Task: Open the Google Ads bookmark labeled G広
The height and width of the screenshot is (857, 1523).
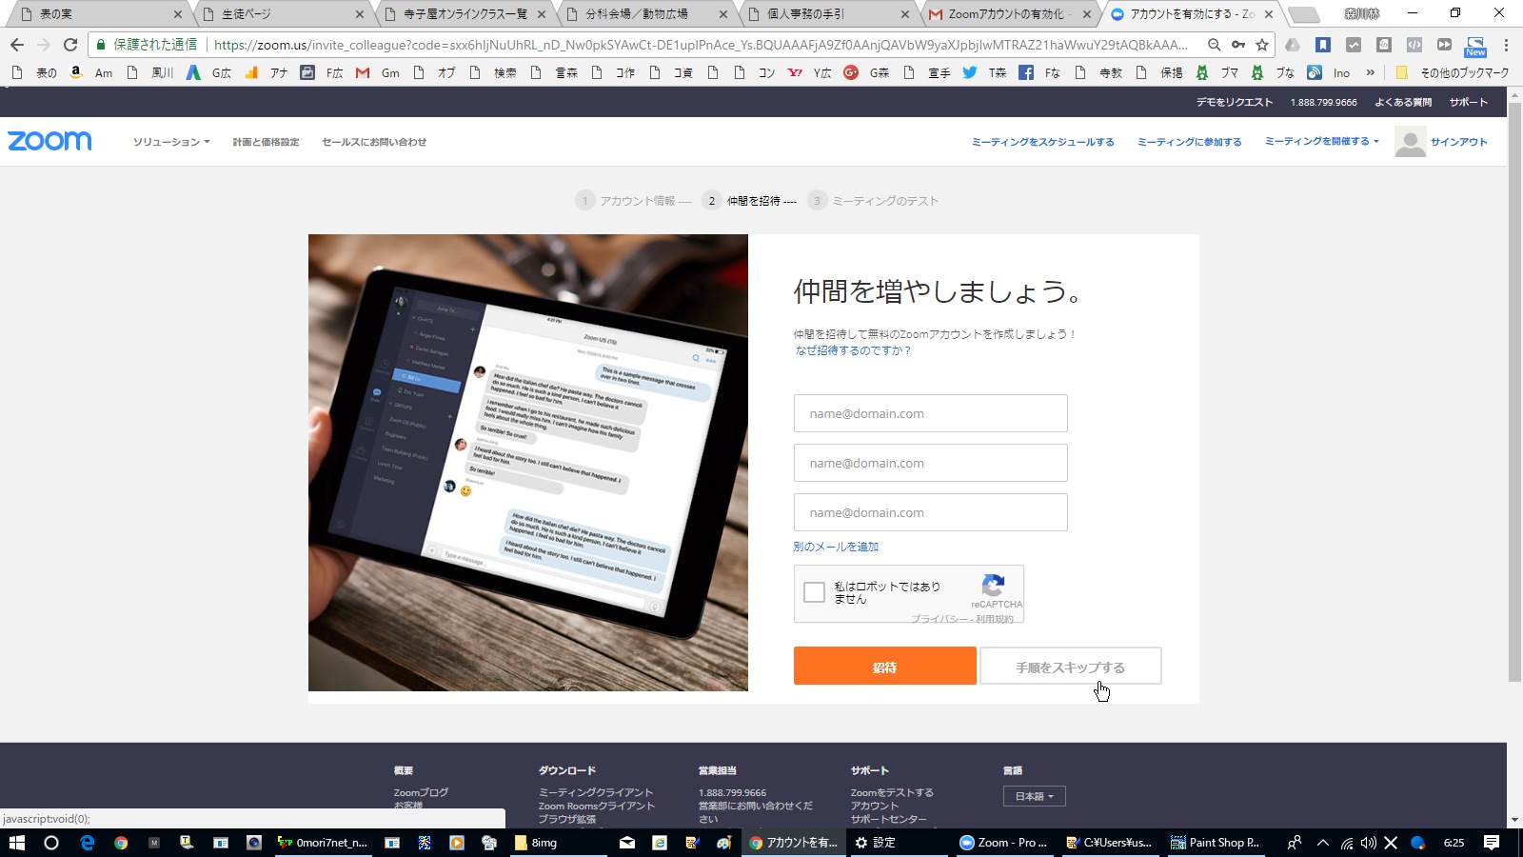Action: [x=208, y=72]
